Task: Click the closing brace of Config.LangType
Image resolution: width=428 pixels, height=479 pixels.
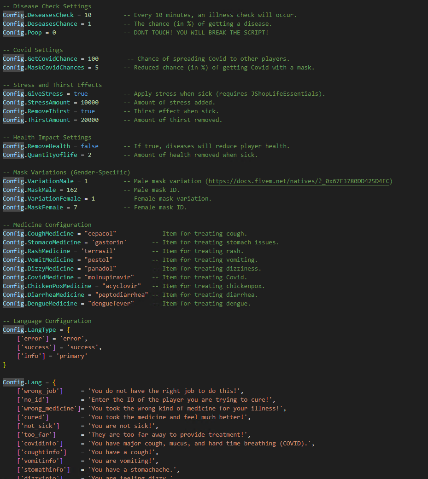Action: click(x=5, y=365)
